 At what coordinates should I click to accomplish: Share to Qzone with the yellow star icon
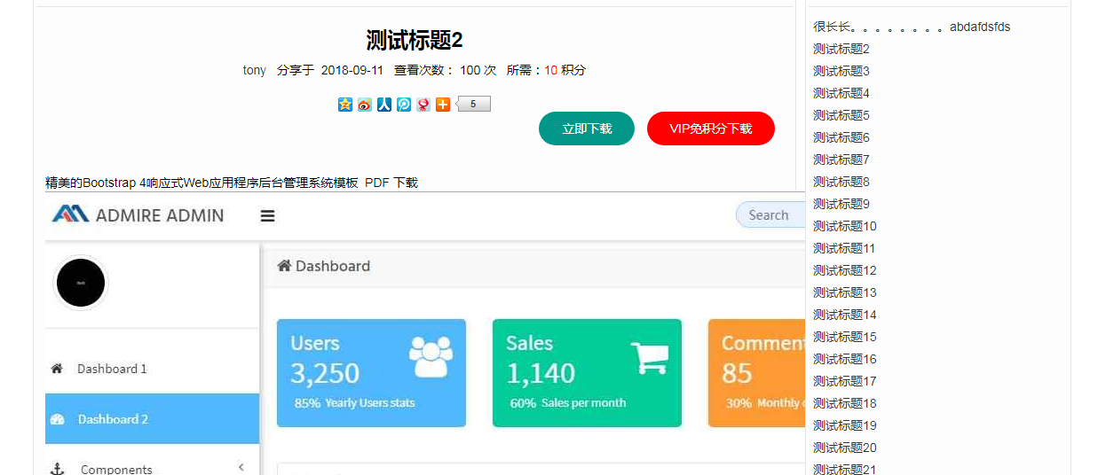pyautogui.click(x=345, y=105)
